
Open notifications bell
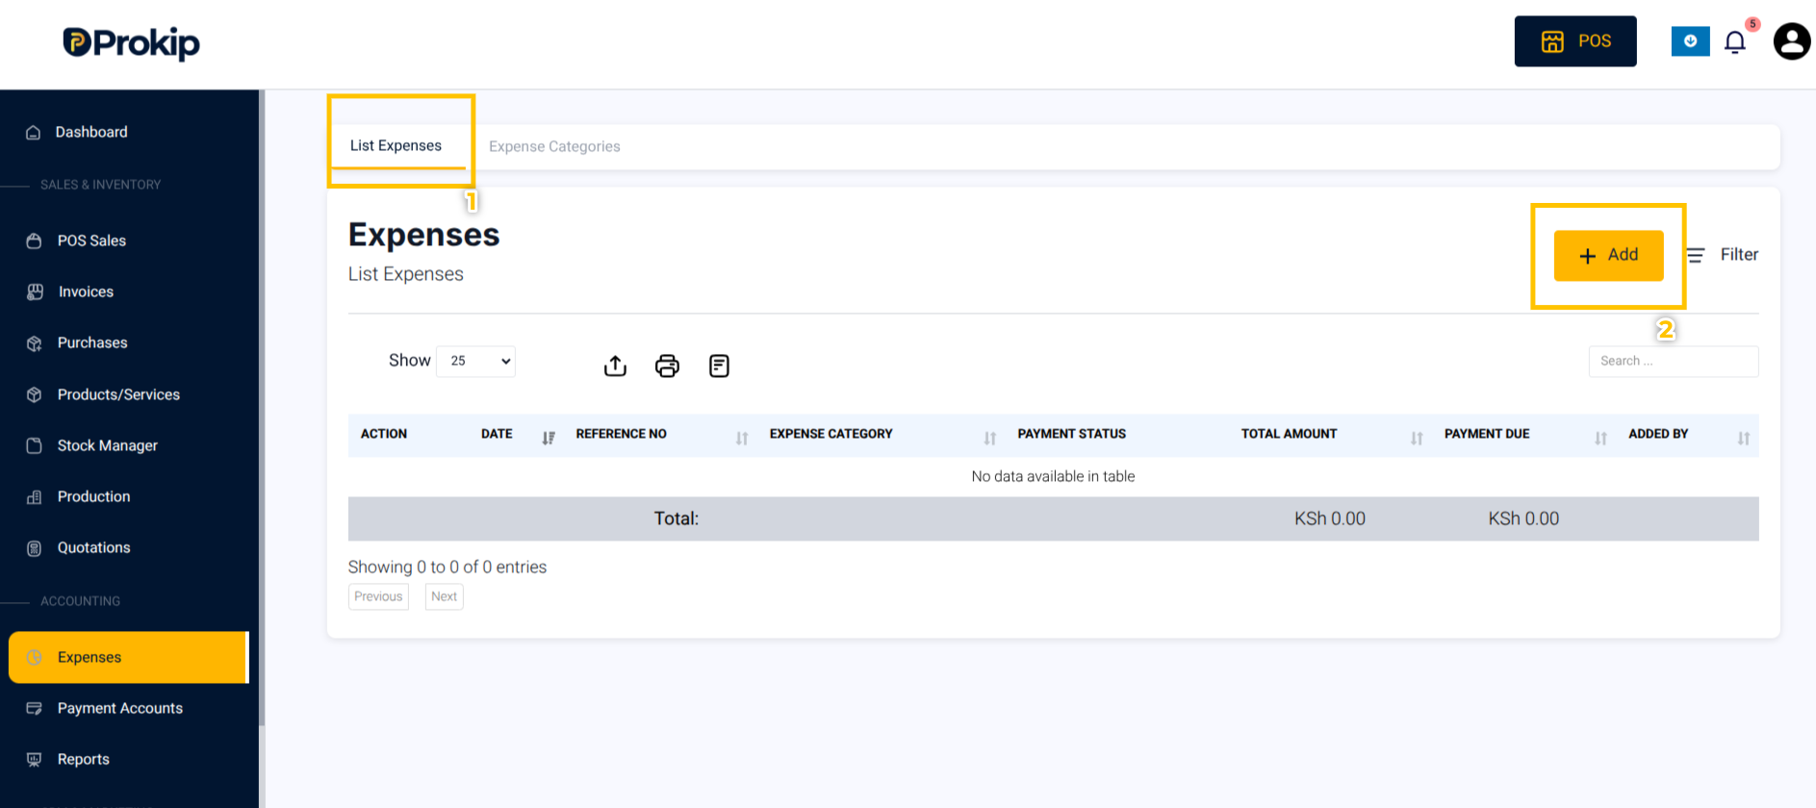click(x=1735, y=42)
